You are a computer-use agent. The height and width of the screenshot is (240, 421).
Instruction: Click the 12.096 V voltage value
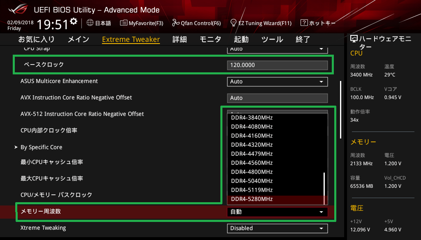click(360, 230)
